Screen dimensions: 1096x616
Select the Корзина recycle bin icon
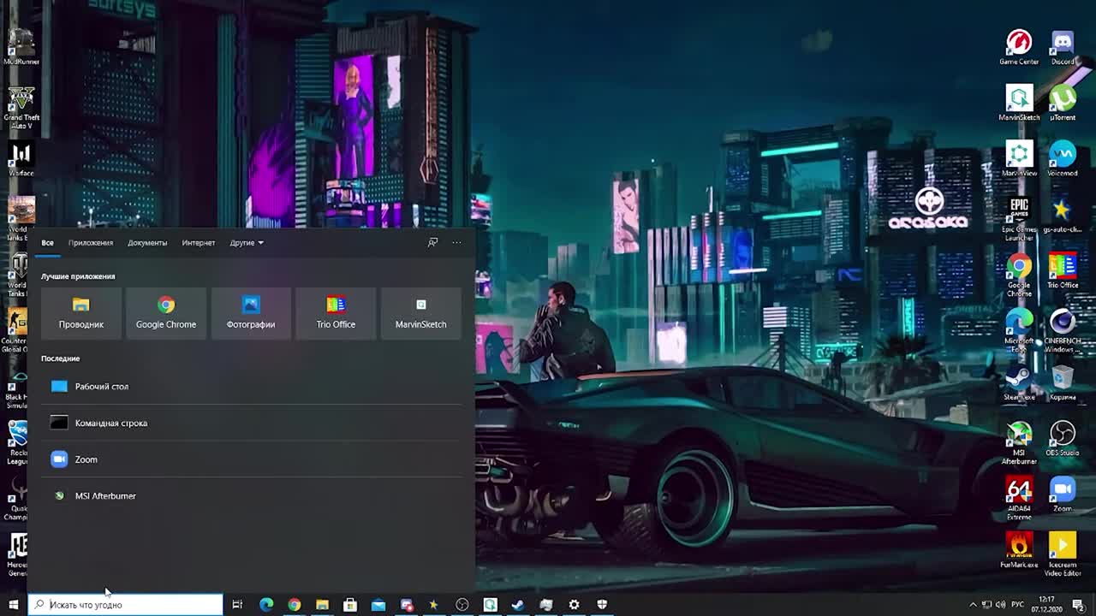point(1063,382)
